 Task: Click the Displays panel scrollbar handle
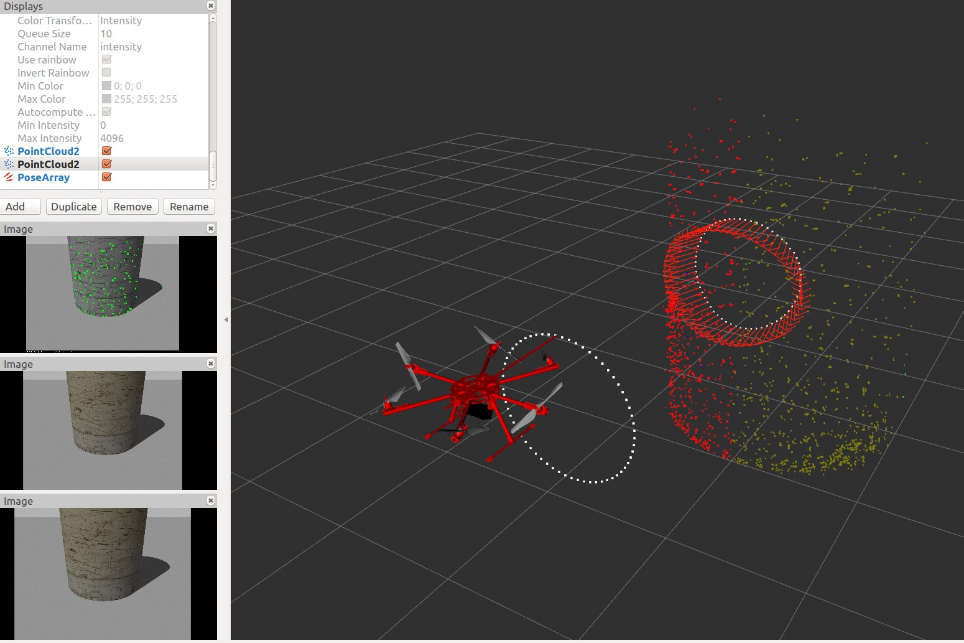pyautogui.click(x=213, y=166)
